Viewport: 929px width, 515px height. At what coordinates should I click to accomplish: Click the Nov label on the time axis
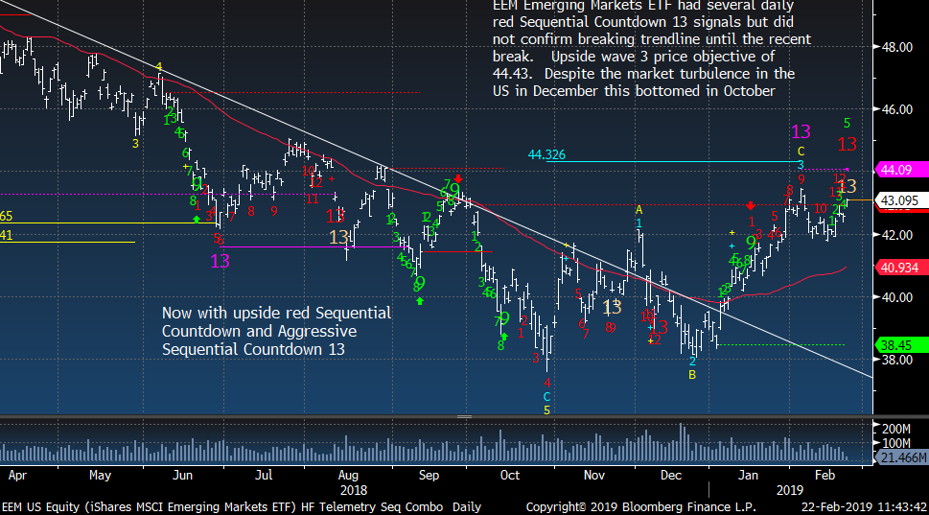coord(594,476)
